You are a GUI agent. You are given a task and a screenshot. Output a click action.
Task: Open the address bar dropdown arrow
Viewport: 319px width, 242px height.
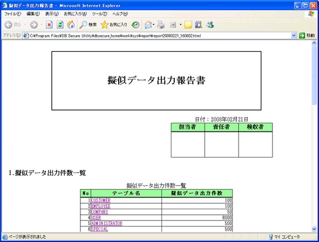293,36
